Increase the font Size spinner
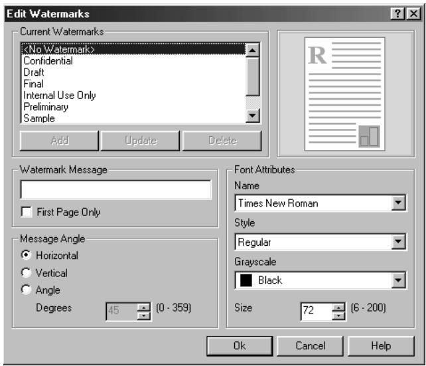 338,308
